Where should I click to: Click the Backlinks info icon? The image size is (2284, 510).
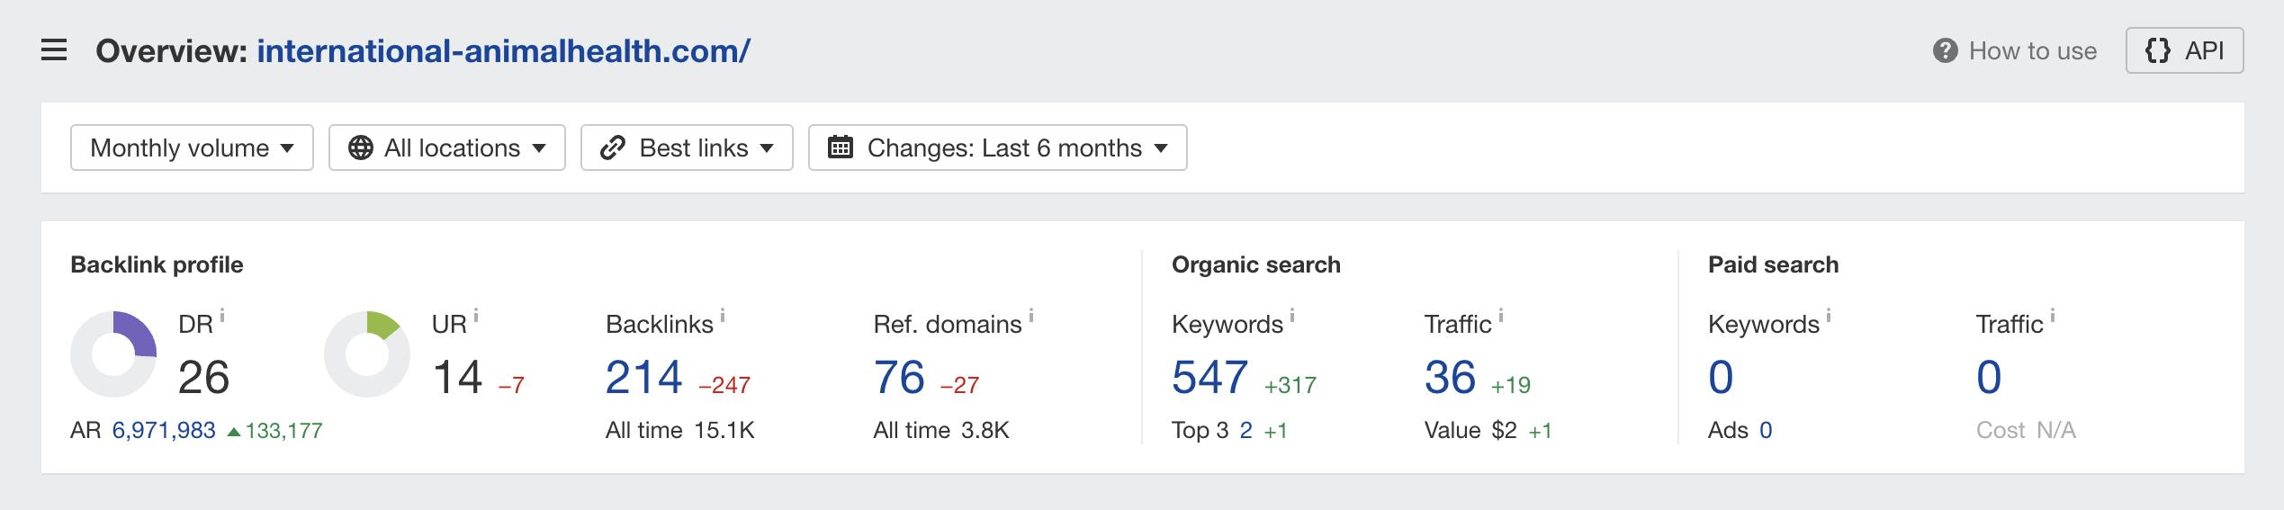pos(723,316)
